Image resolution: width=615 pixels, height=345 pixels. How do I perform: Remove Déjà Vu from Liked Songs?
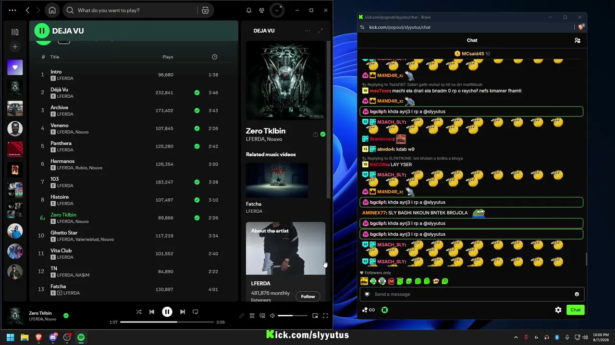point(197,92)
